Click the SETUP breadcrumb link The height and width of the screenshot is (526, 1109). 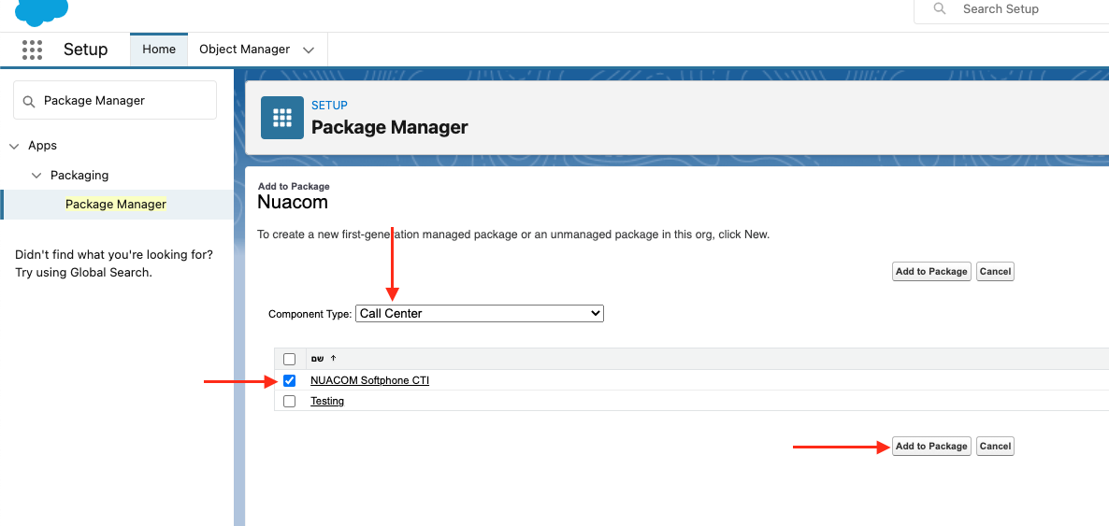point(329,106)
